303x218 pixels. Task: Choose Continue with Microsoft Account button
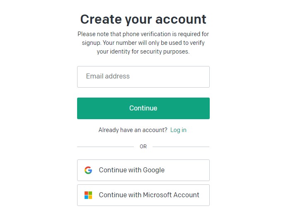pyautogui.click(x=143, y=195)
